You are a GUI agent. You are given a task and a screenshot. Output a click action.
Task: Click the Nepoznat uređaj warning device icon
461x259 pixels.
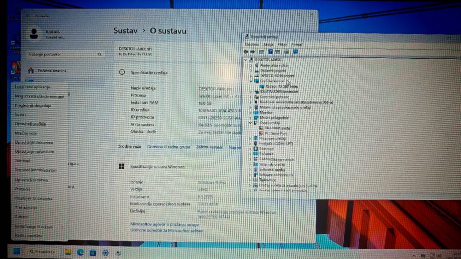pyautogui.click(x=261, y=128)
